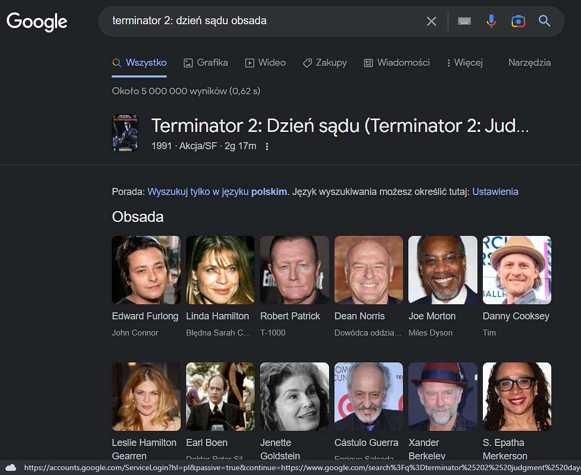Click the Joe Morton name
Viewport: 581px width, 475px height.
pos(432,316)
